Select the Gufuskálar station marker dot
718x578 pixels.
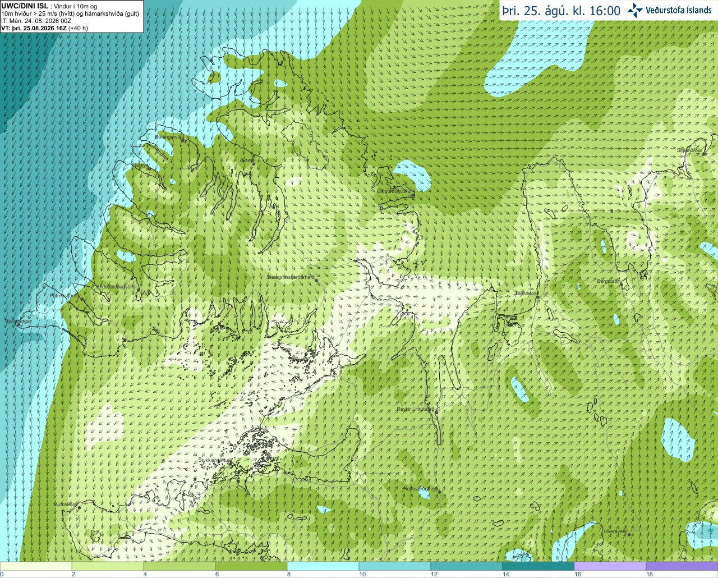(x=79, y=508)
